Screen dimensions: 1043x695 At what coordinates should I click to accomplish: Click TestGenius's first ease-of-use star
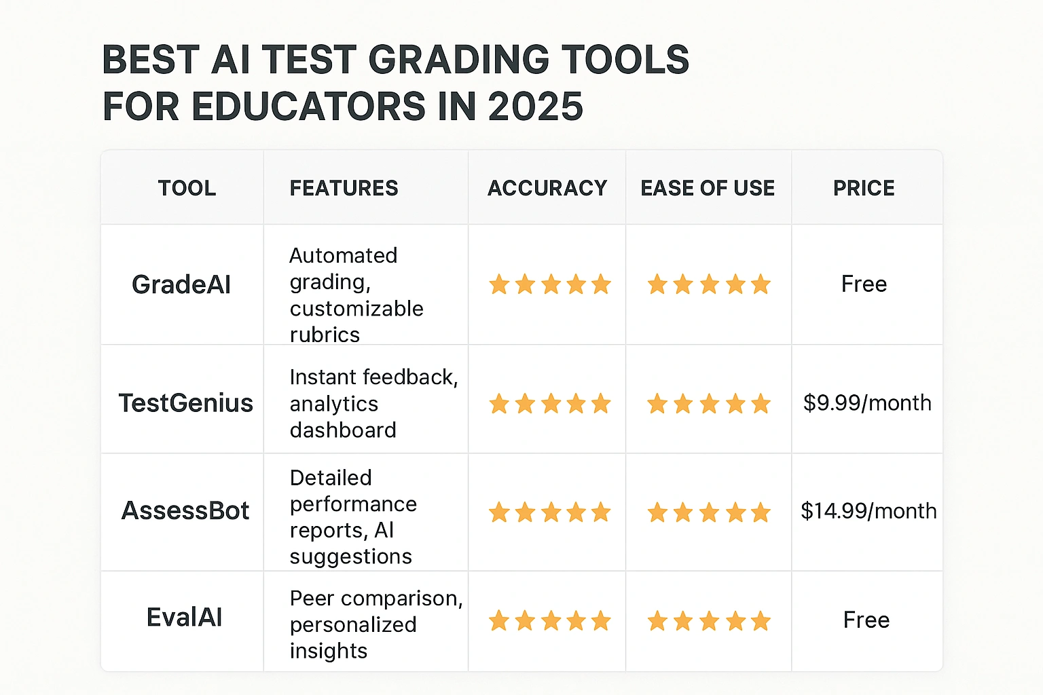[x=657, y=405]
